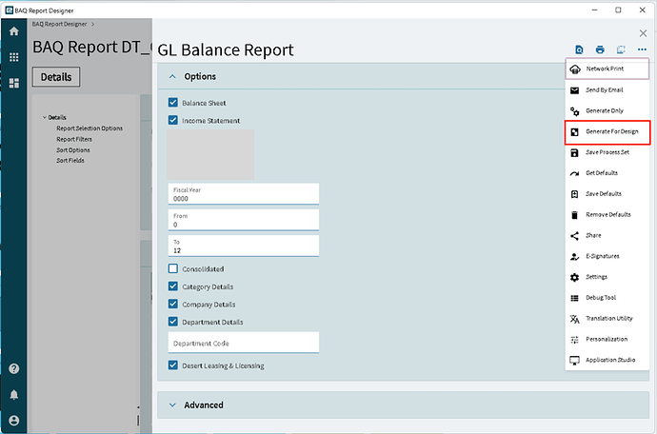Select Report Selection Options tree item
657x434 pixels.
pyautogui.click(x=90, y=128)
